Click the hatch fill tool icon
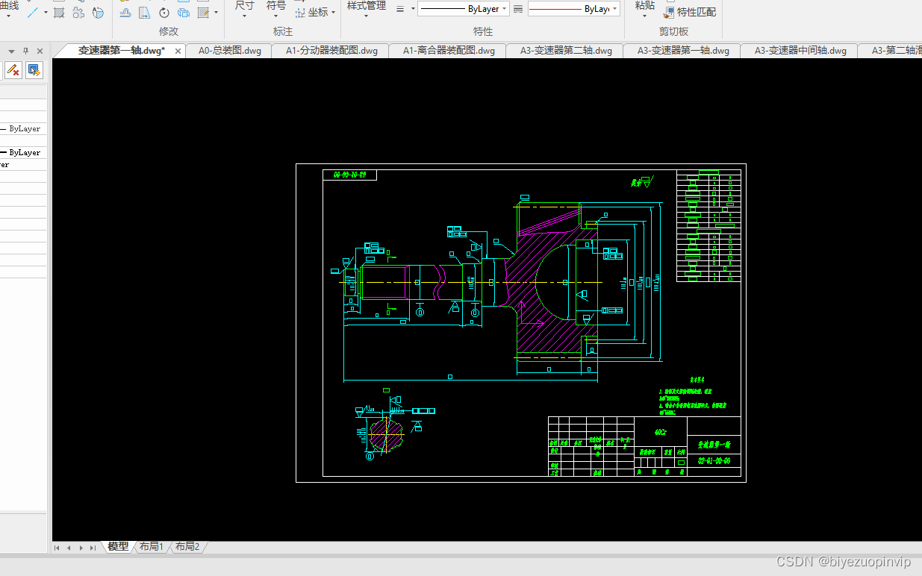Viewport: 922px width, 576px height. point(60,13)
